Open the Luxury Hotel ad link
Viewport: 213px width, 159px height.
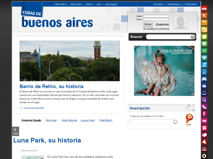88,120
